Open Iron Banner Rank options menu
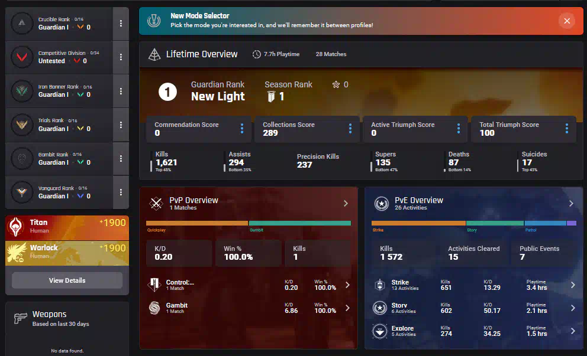 121,91
